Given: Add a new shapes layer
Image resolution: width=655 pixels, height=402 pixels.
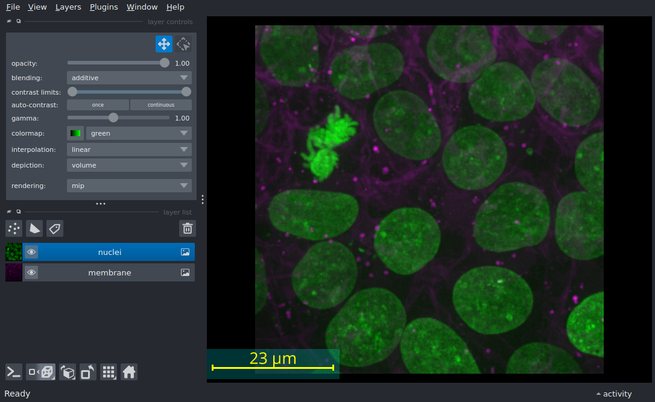Looking at the screenshot, I should (34, 228).
